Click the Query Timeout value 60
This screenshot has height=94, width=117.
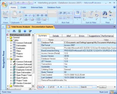pyautogui.click(x=65, y=72)
